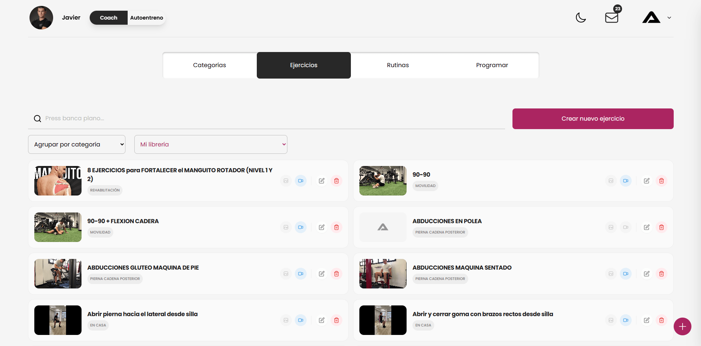This screenshot has width=701, height=346.
Task: Expand the account menu chevron beside logo
Action: coord(669,18)
